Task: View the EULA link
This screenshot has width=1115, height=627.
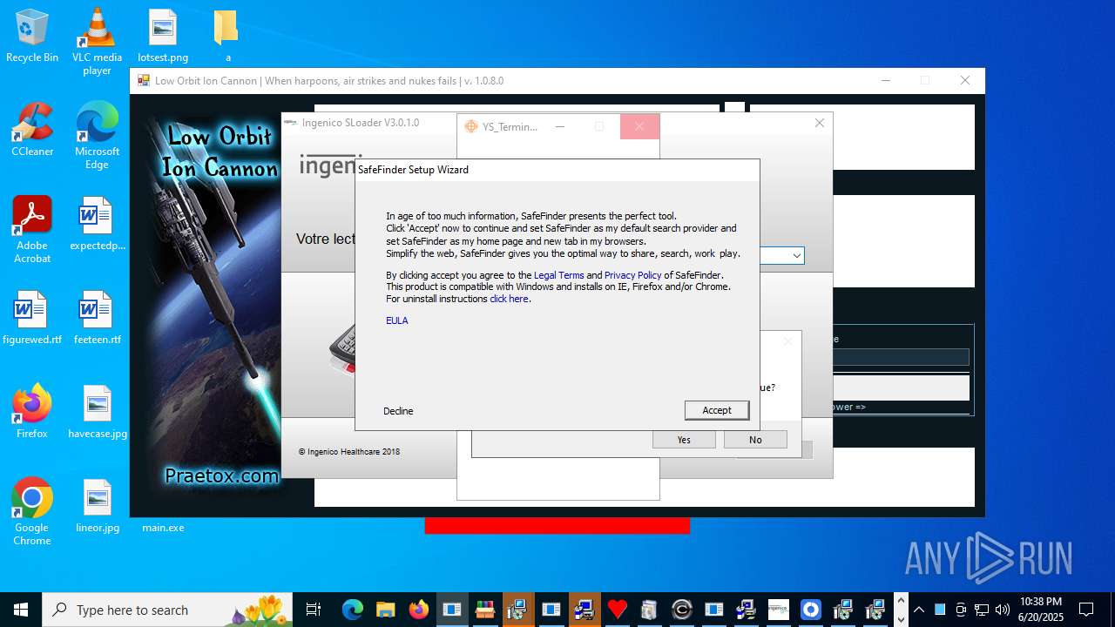Action: tap(396, 320)
